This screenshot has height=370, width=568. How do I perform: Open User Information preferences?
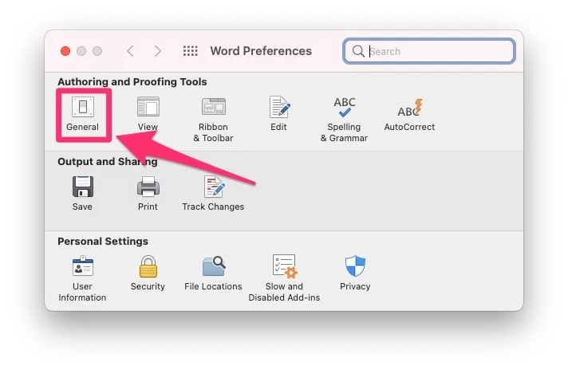tap(83, 279)
